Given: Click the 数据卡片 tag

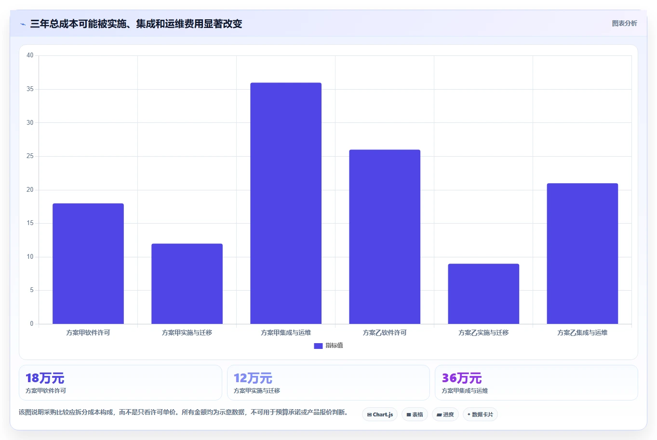Looking at the screenshot, I should [480, 414].
